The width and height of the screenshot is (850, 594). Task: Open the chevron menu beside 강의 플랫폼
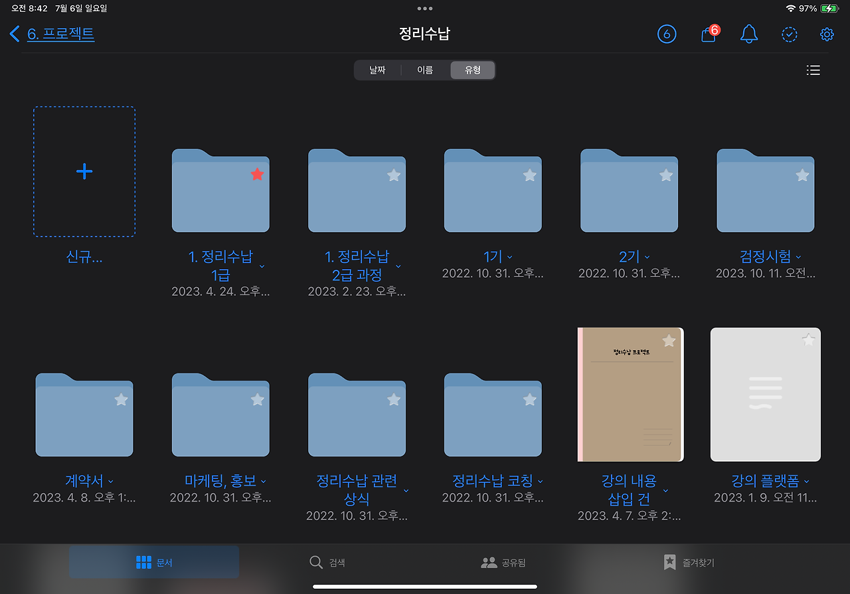tap(806, 480)
